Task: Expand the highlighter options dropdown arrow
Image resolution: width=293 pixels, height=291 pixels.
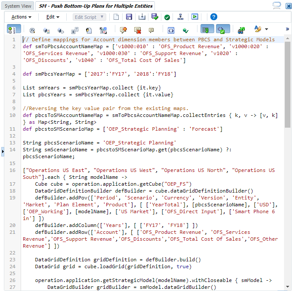Action: click(x=267, y=30)
